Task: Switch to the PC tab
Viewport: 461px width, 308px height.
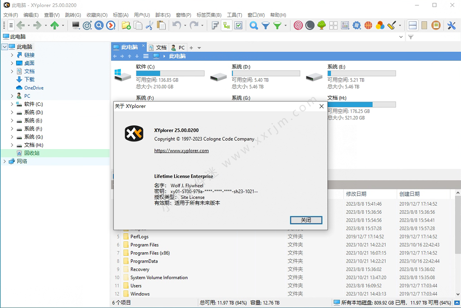Action: coord(178,48)
